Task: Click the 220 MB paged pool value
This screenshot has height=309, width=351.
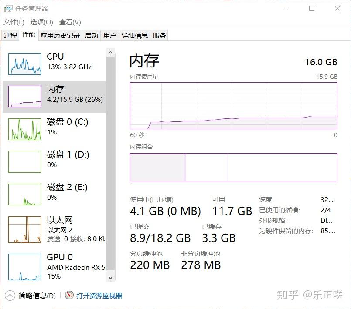Action: click(x=150, y=265)
